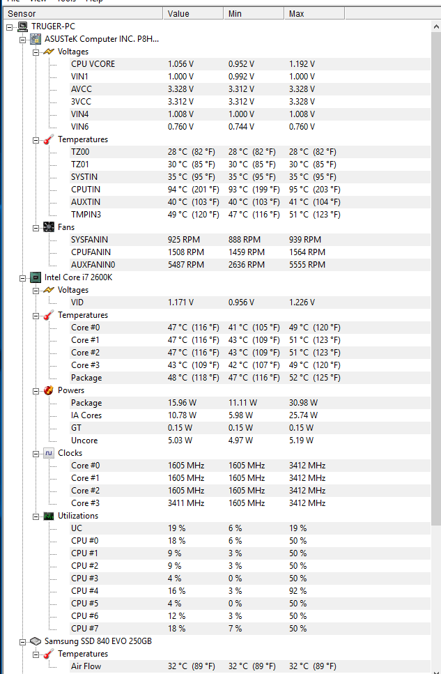441x674 pixels.
Task: Click the Powers flame icon
Action: coord(49,390)
